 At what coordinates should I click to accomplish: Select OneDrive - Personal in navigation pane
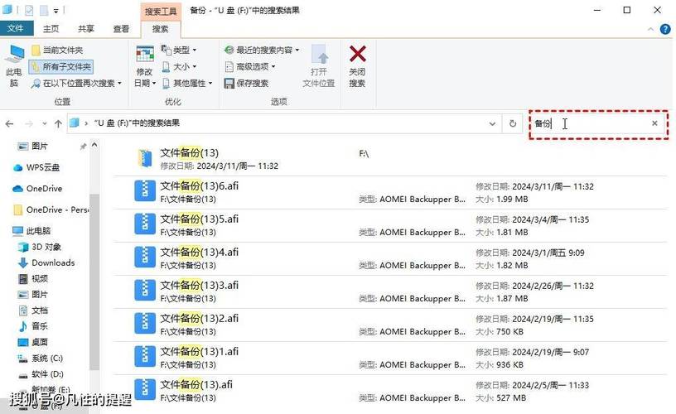(x=51, y=209)
